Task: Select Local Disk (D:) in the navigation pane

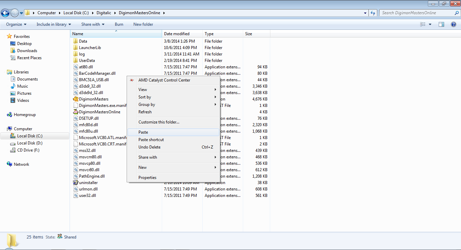Action: coord(30,143)
